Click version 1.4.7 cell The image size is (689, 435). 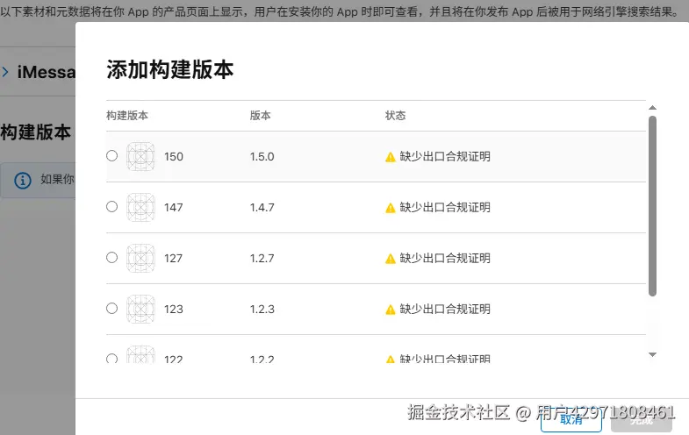(262, 208)
